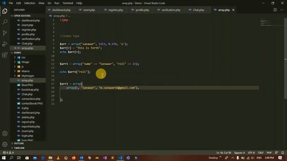Open the Action Center notification icon
Viewport: 287px width, 161px height.
pyautogui.click(x=280, y=158)
